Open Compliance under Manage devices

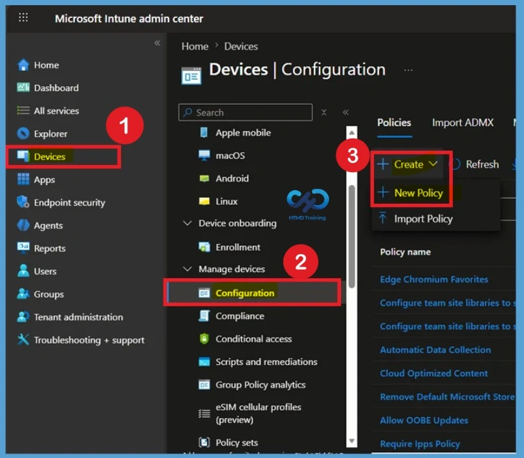(239, 316)
